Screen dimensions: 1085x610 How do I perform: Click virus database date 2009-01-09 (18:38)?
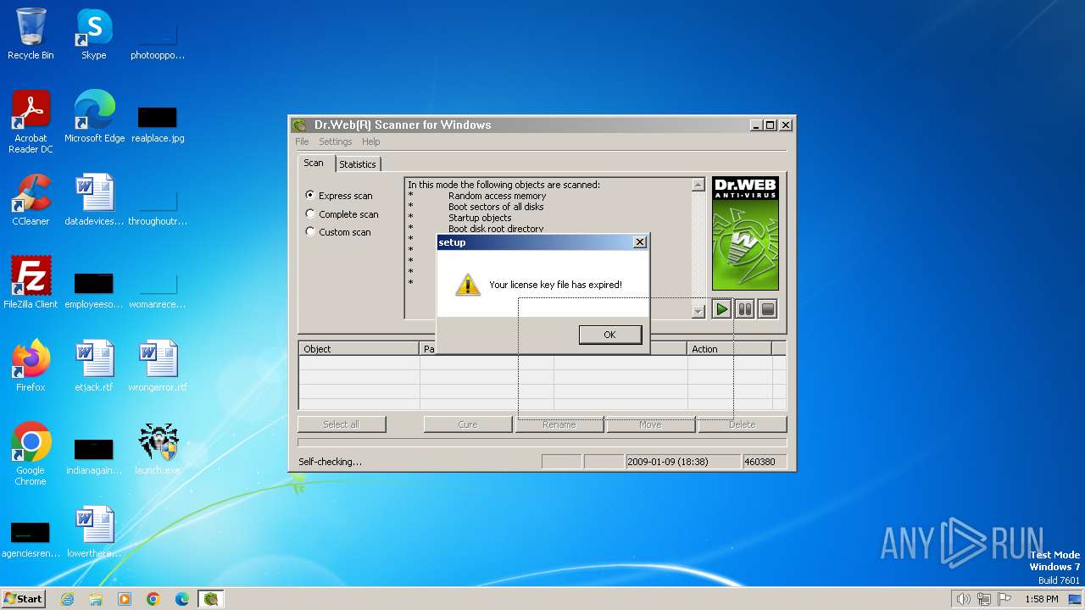click(x=682, y=462)
